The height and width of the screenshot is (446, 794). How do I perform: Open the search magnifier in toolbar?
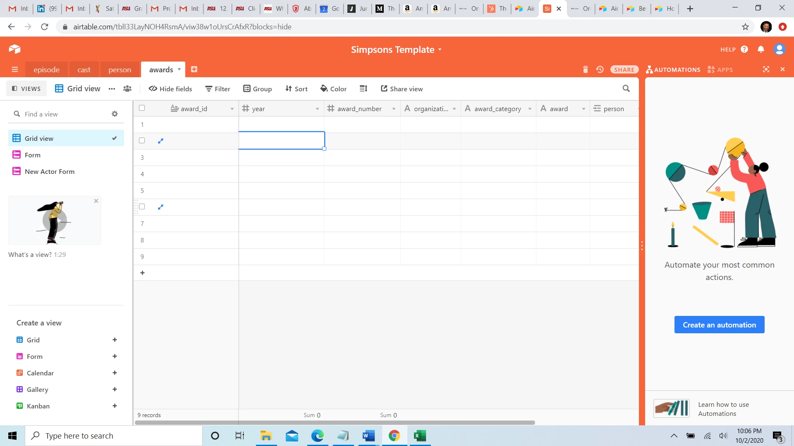[x=626, y=88]
